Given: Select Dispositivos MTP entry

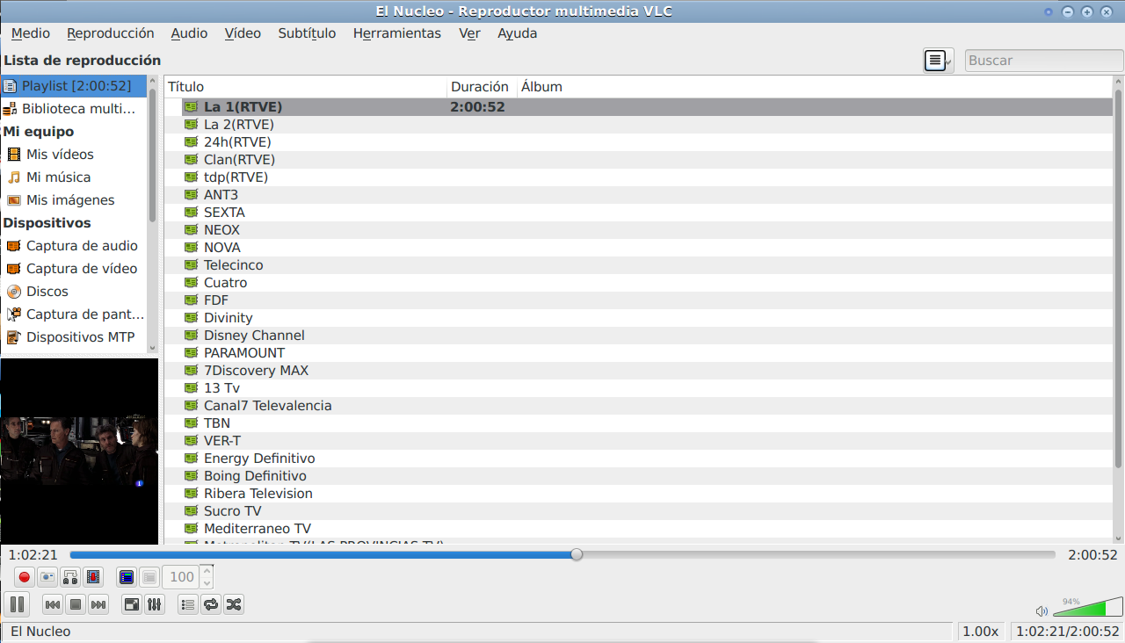Looking at the screenshot, I should [x=74, y=337].
